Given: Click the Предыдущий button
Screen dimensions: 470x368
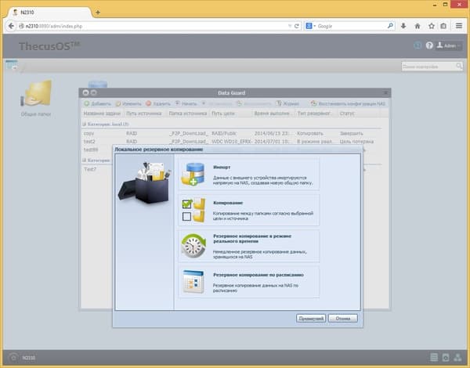Looking at the screenshot, I should click(311, 318).
